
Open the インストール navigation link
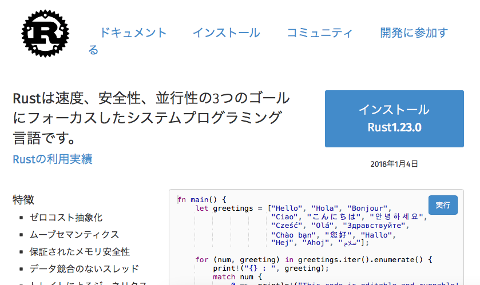(x=226, y=33)
